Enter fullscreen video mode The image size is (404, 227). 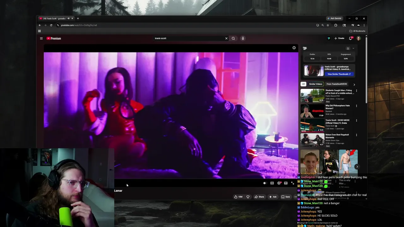tap(293, 183)
